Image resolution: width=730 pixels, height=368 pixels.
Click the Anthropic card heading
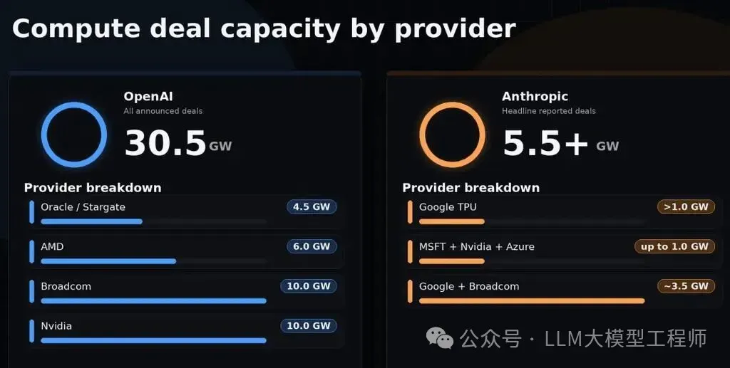click(535, 96)
